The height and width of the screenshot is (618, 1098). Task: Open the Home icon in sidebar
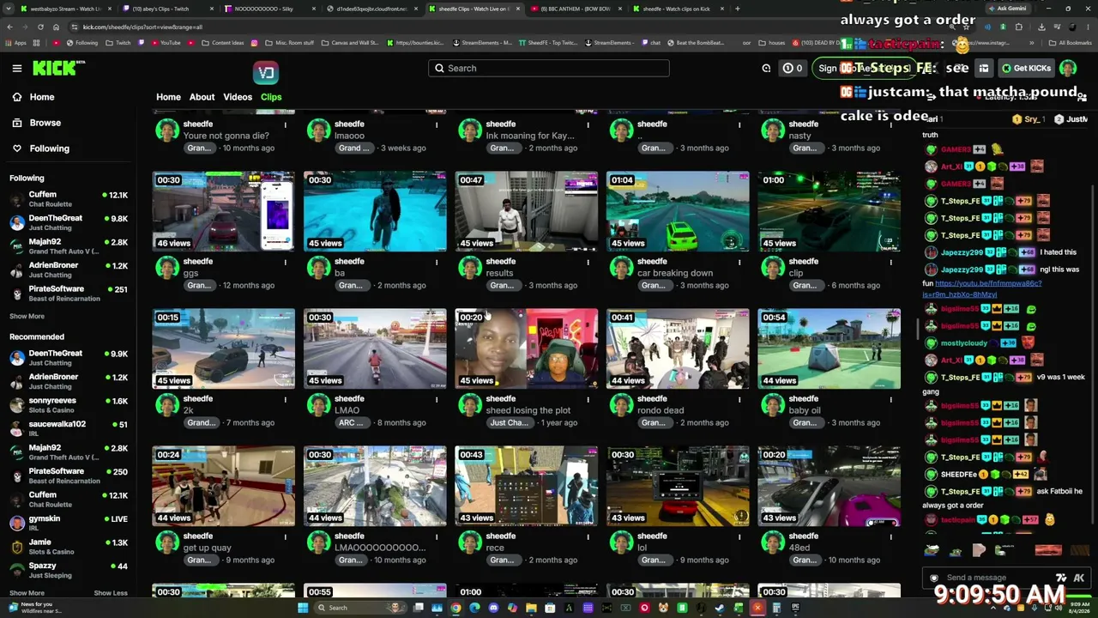pos(17,97)
